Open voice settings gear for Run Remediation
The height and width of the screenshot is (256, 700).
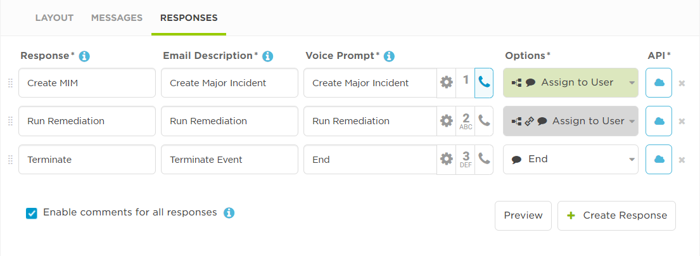click(x=447, y=120)
